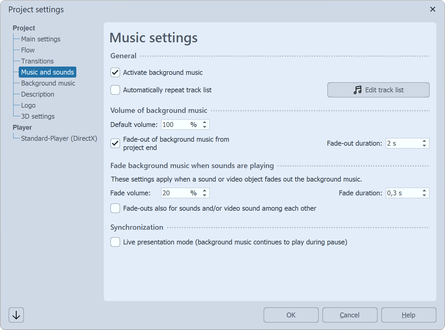The width and height of the screenshot is (445, 330).
Task: Enable Automatically repeat track list
Action: (115, 90)
